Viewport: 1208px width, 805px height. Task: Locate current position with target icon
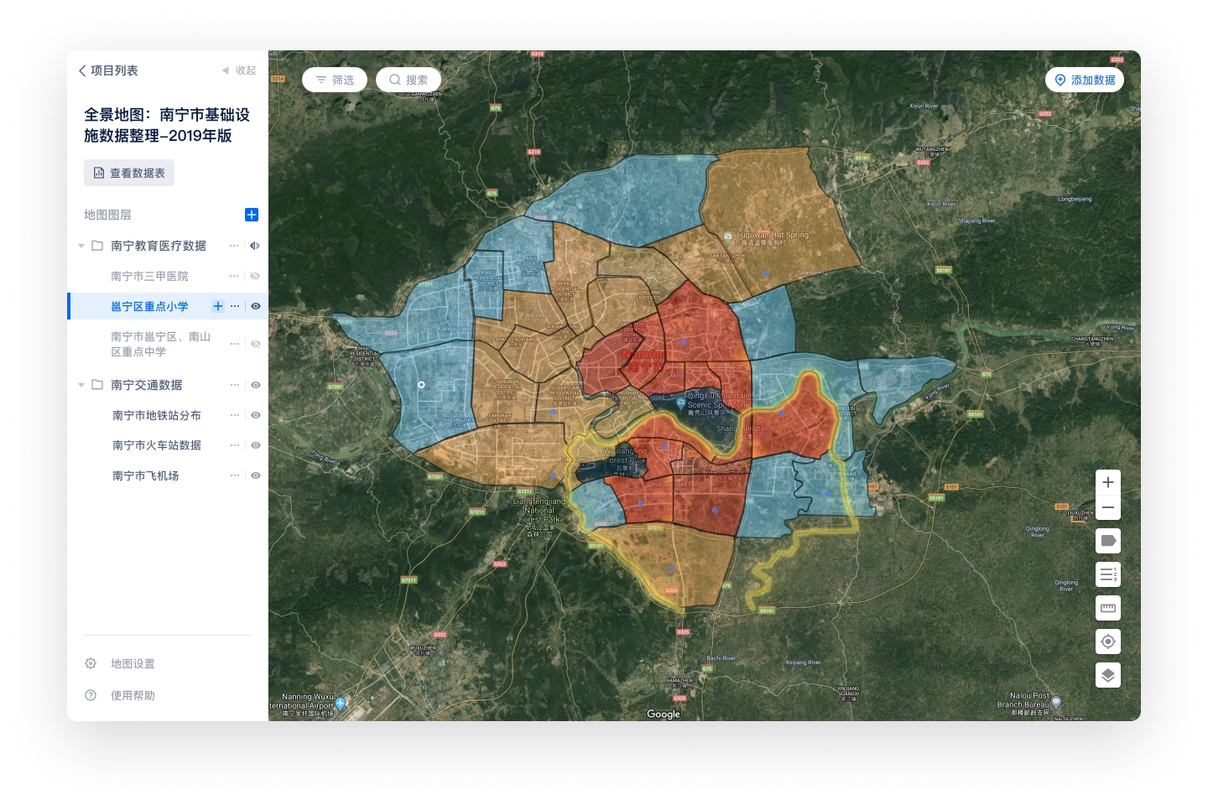(x=1108, y=641)
